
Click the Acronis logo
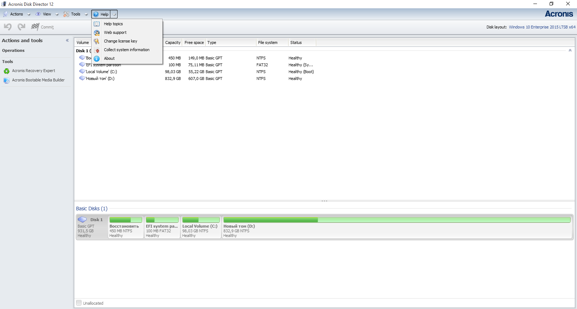[559, 14]
